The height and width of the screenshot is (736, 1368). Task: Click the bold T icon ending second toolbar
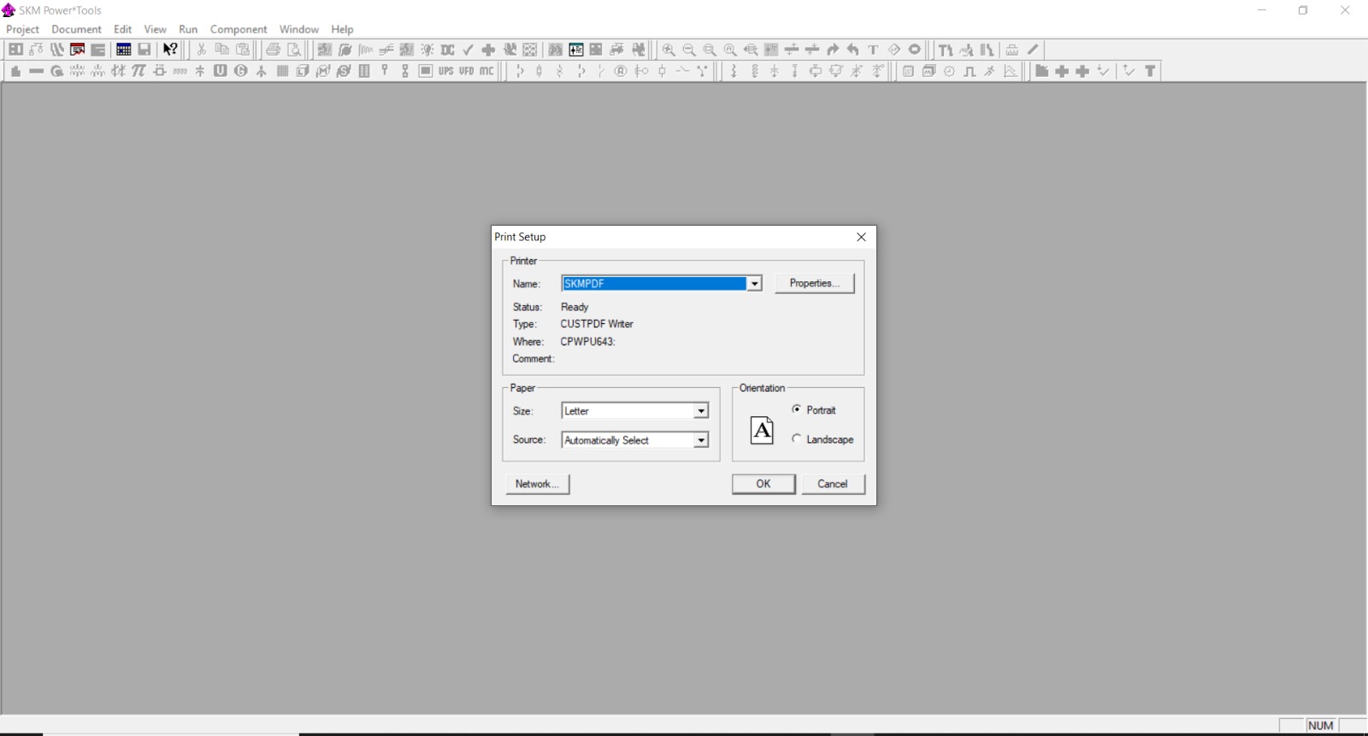(1151, 71)
